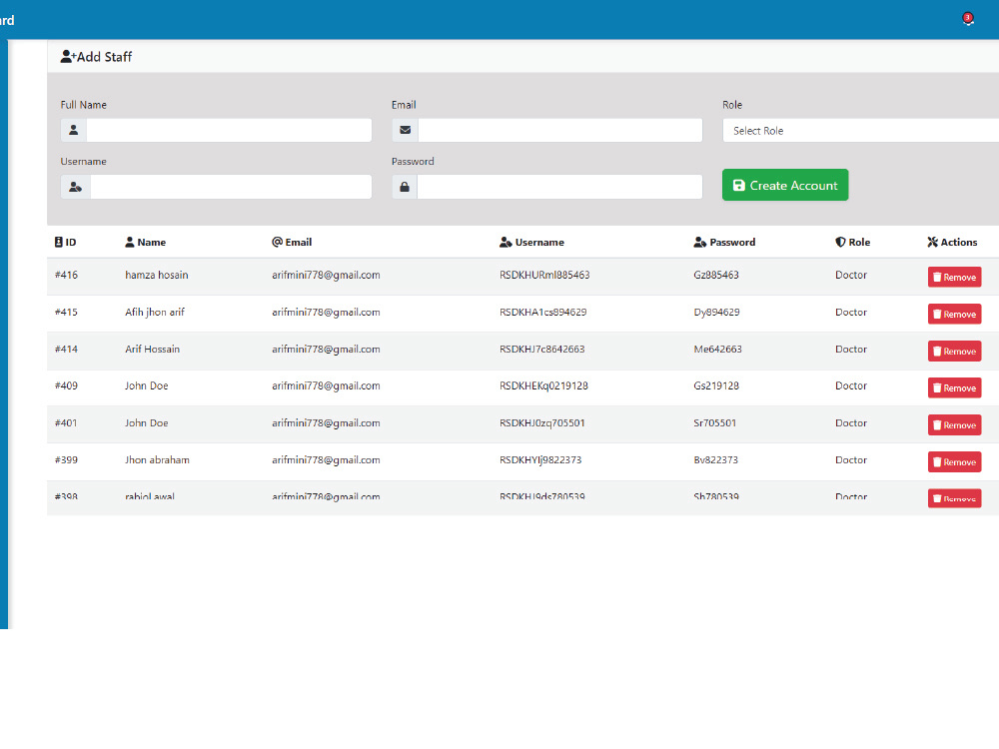The width and height of the screenshot is (999, 749).
Task: Click the Password column header icon
Action: pos(699,242)
